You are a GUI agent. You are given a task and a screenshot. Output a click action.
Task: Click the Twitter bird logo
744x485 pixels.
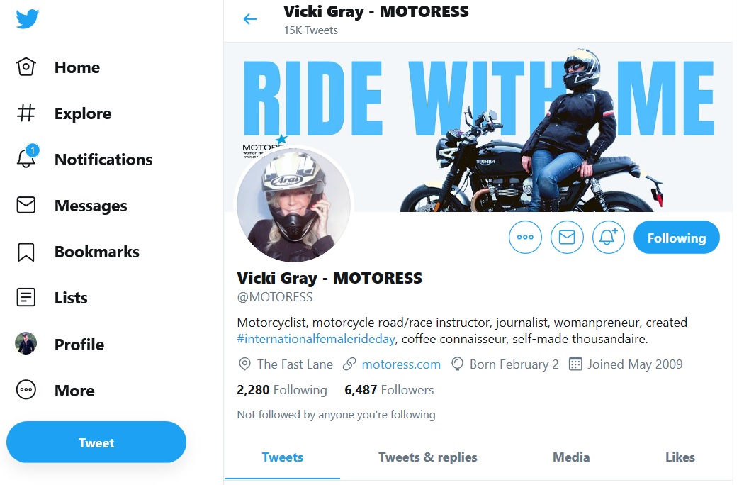[27, 18]
